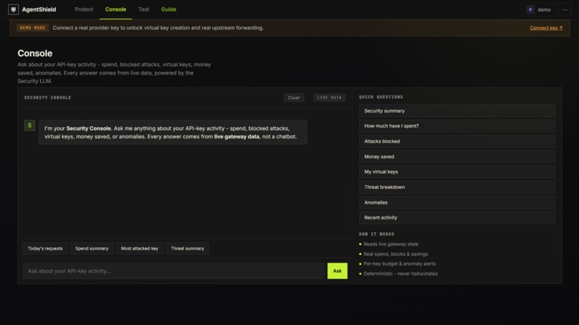Screen dimensions: 579x325
Task: Pick the Money saved quick question
Action: coord(457,157)
